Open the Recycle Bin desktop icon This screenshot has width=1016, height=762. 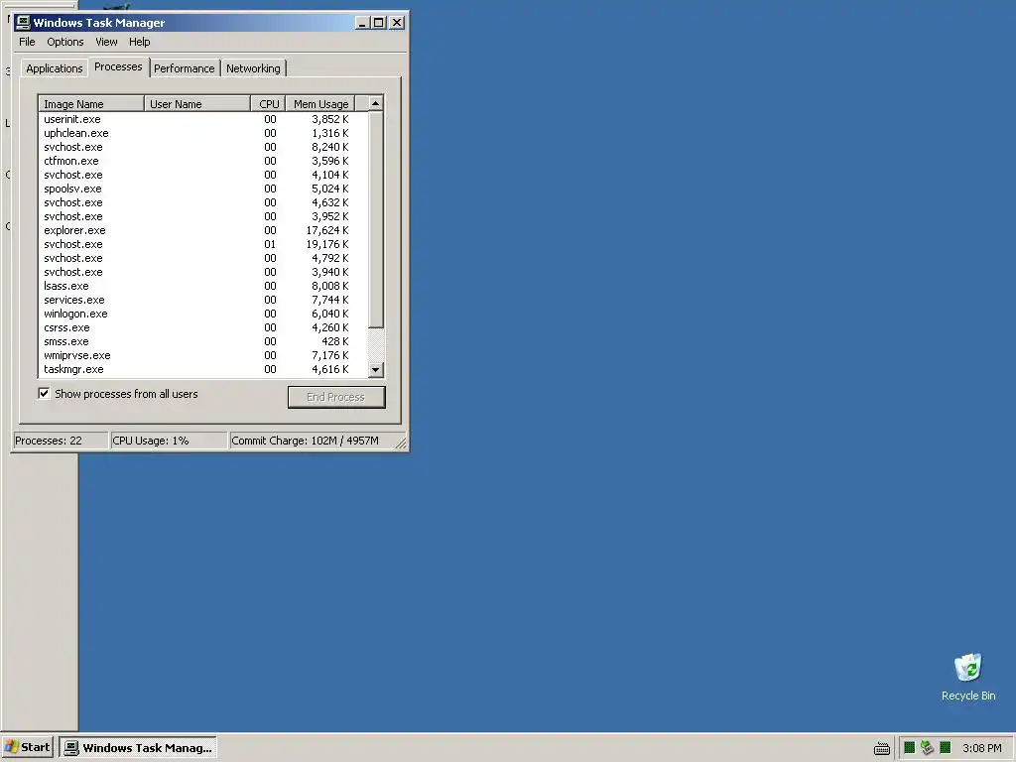coord(968,677)
